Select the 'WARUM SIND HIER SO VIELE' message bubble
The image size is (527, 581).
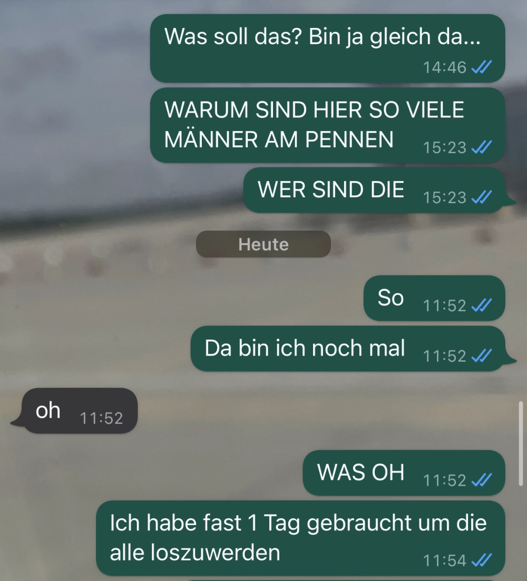point(328,125)
